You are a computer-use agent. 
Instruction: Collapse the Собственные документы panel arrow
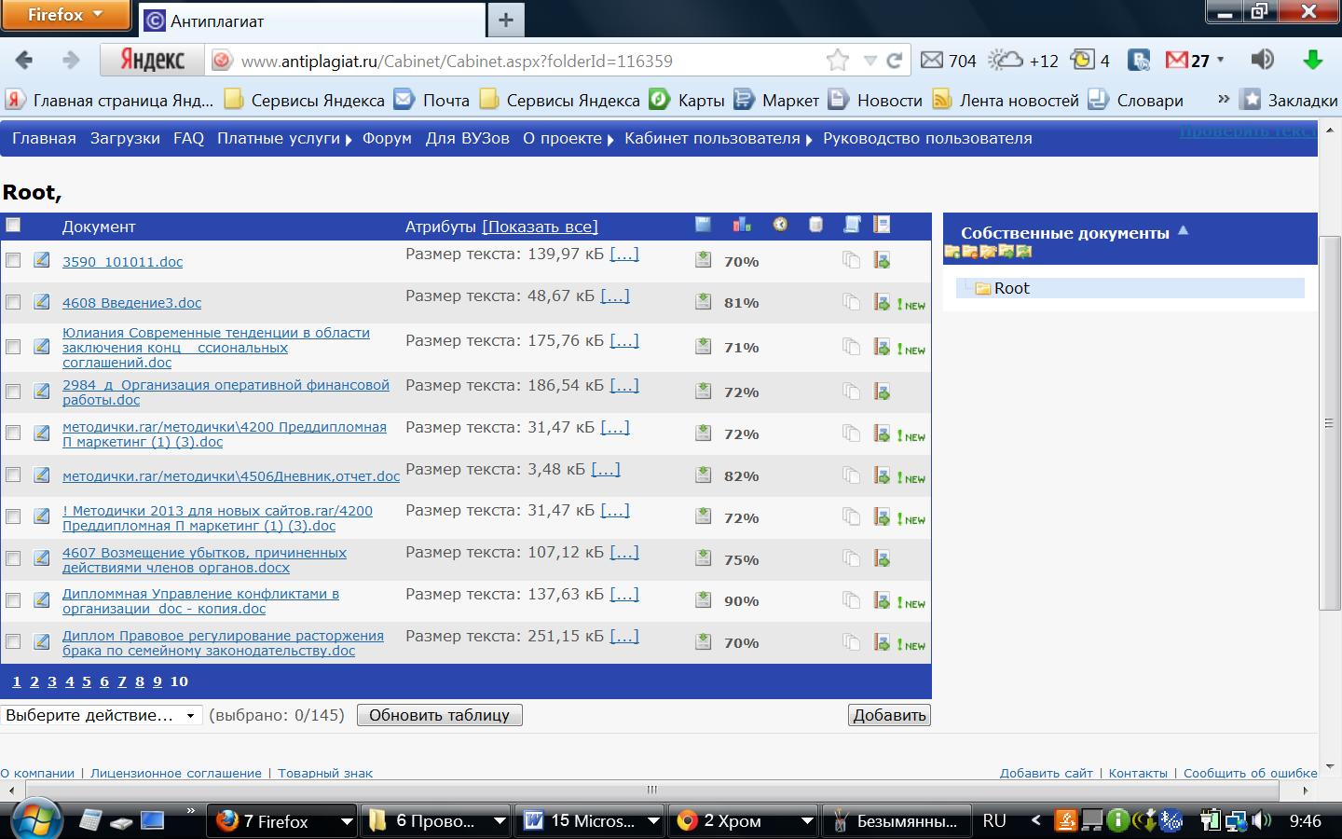[x=1184, y=230]
